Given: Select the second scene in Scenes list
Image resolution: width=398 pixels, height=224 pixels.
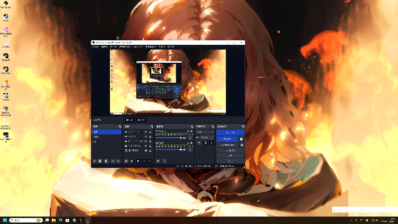Looking at the screenshot, I should pos(106,136).
